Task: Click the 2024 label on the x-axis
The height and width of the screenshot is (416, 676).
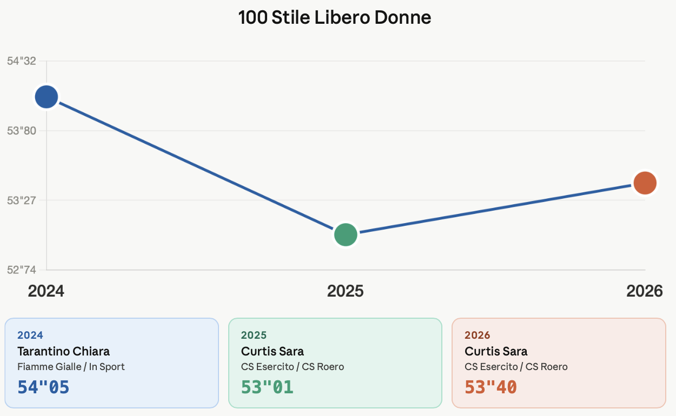Action: click(46, 291)
